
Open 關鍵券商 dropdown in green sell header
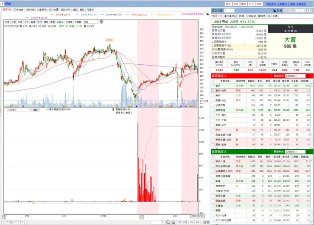pos(295,152)
